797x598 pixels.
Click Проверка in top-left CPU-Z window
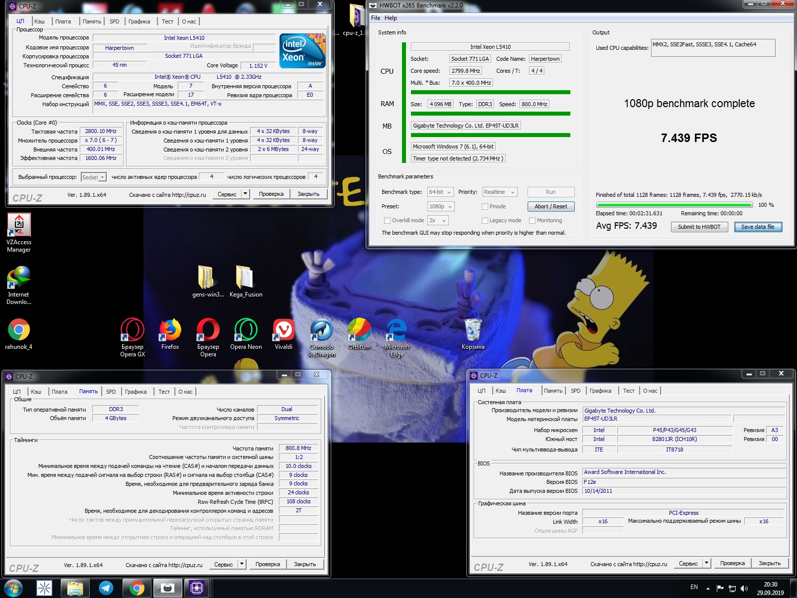[x=271, y=194]
